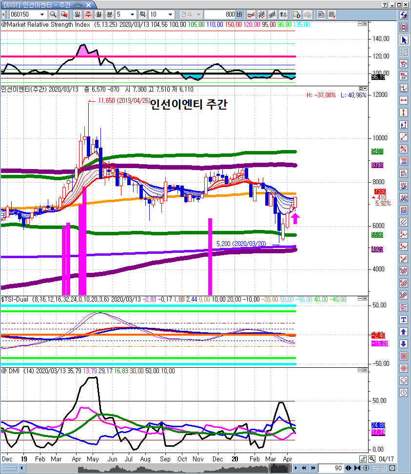
Task: Open the parallel lines drawing tool
Action: [404, 222]
